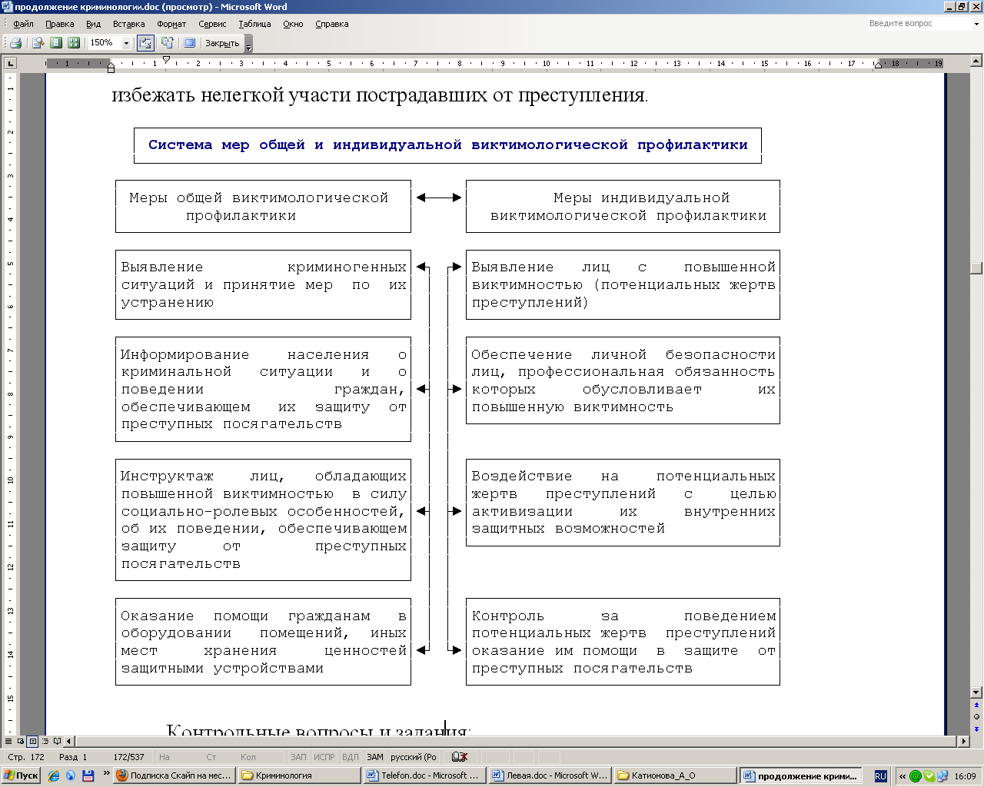Switch to Normal view icon
Screen dimensions: 984x787
[x=8, y=742]
